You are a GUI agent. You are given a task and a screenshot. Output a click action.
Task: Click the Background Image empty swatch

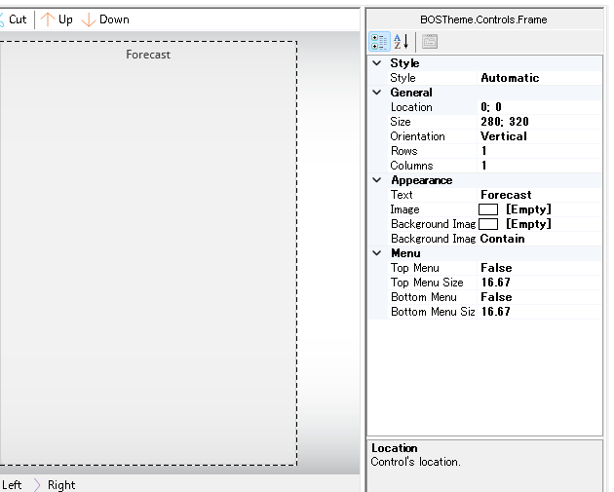pos(488,224)
